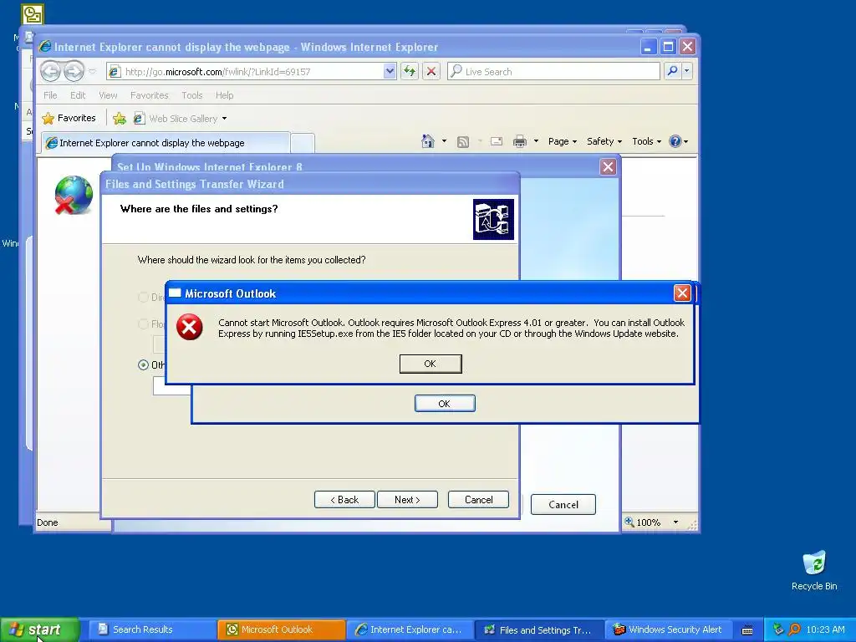Image resolution: width=856 pixels, height=642 pixels.
Task: Minimize the Internet Explorer window
Action: click(648, 47)
